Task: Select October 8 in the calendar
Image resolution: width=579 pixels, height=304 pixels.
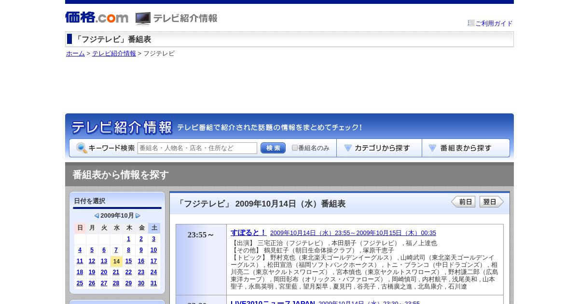Action: [x=128, y=250]
